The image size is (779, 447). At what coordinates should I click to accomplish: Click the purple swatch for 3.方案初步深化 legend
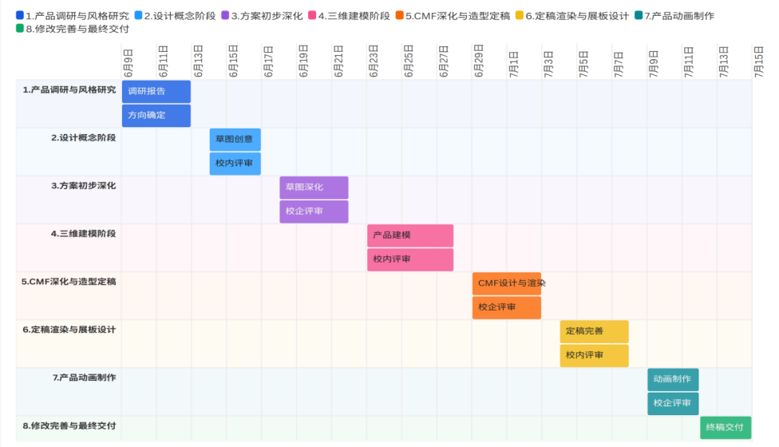225,15
